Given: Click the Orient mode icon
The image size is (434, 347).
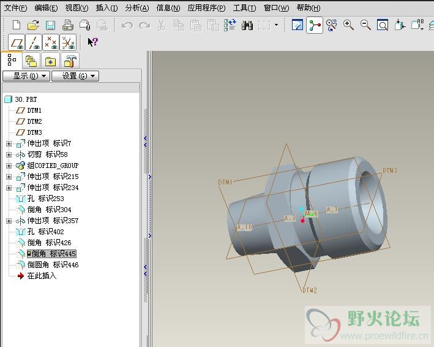Looking at the screenshot, I should 332,25.
